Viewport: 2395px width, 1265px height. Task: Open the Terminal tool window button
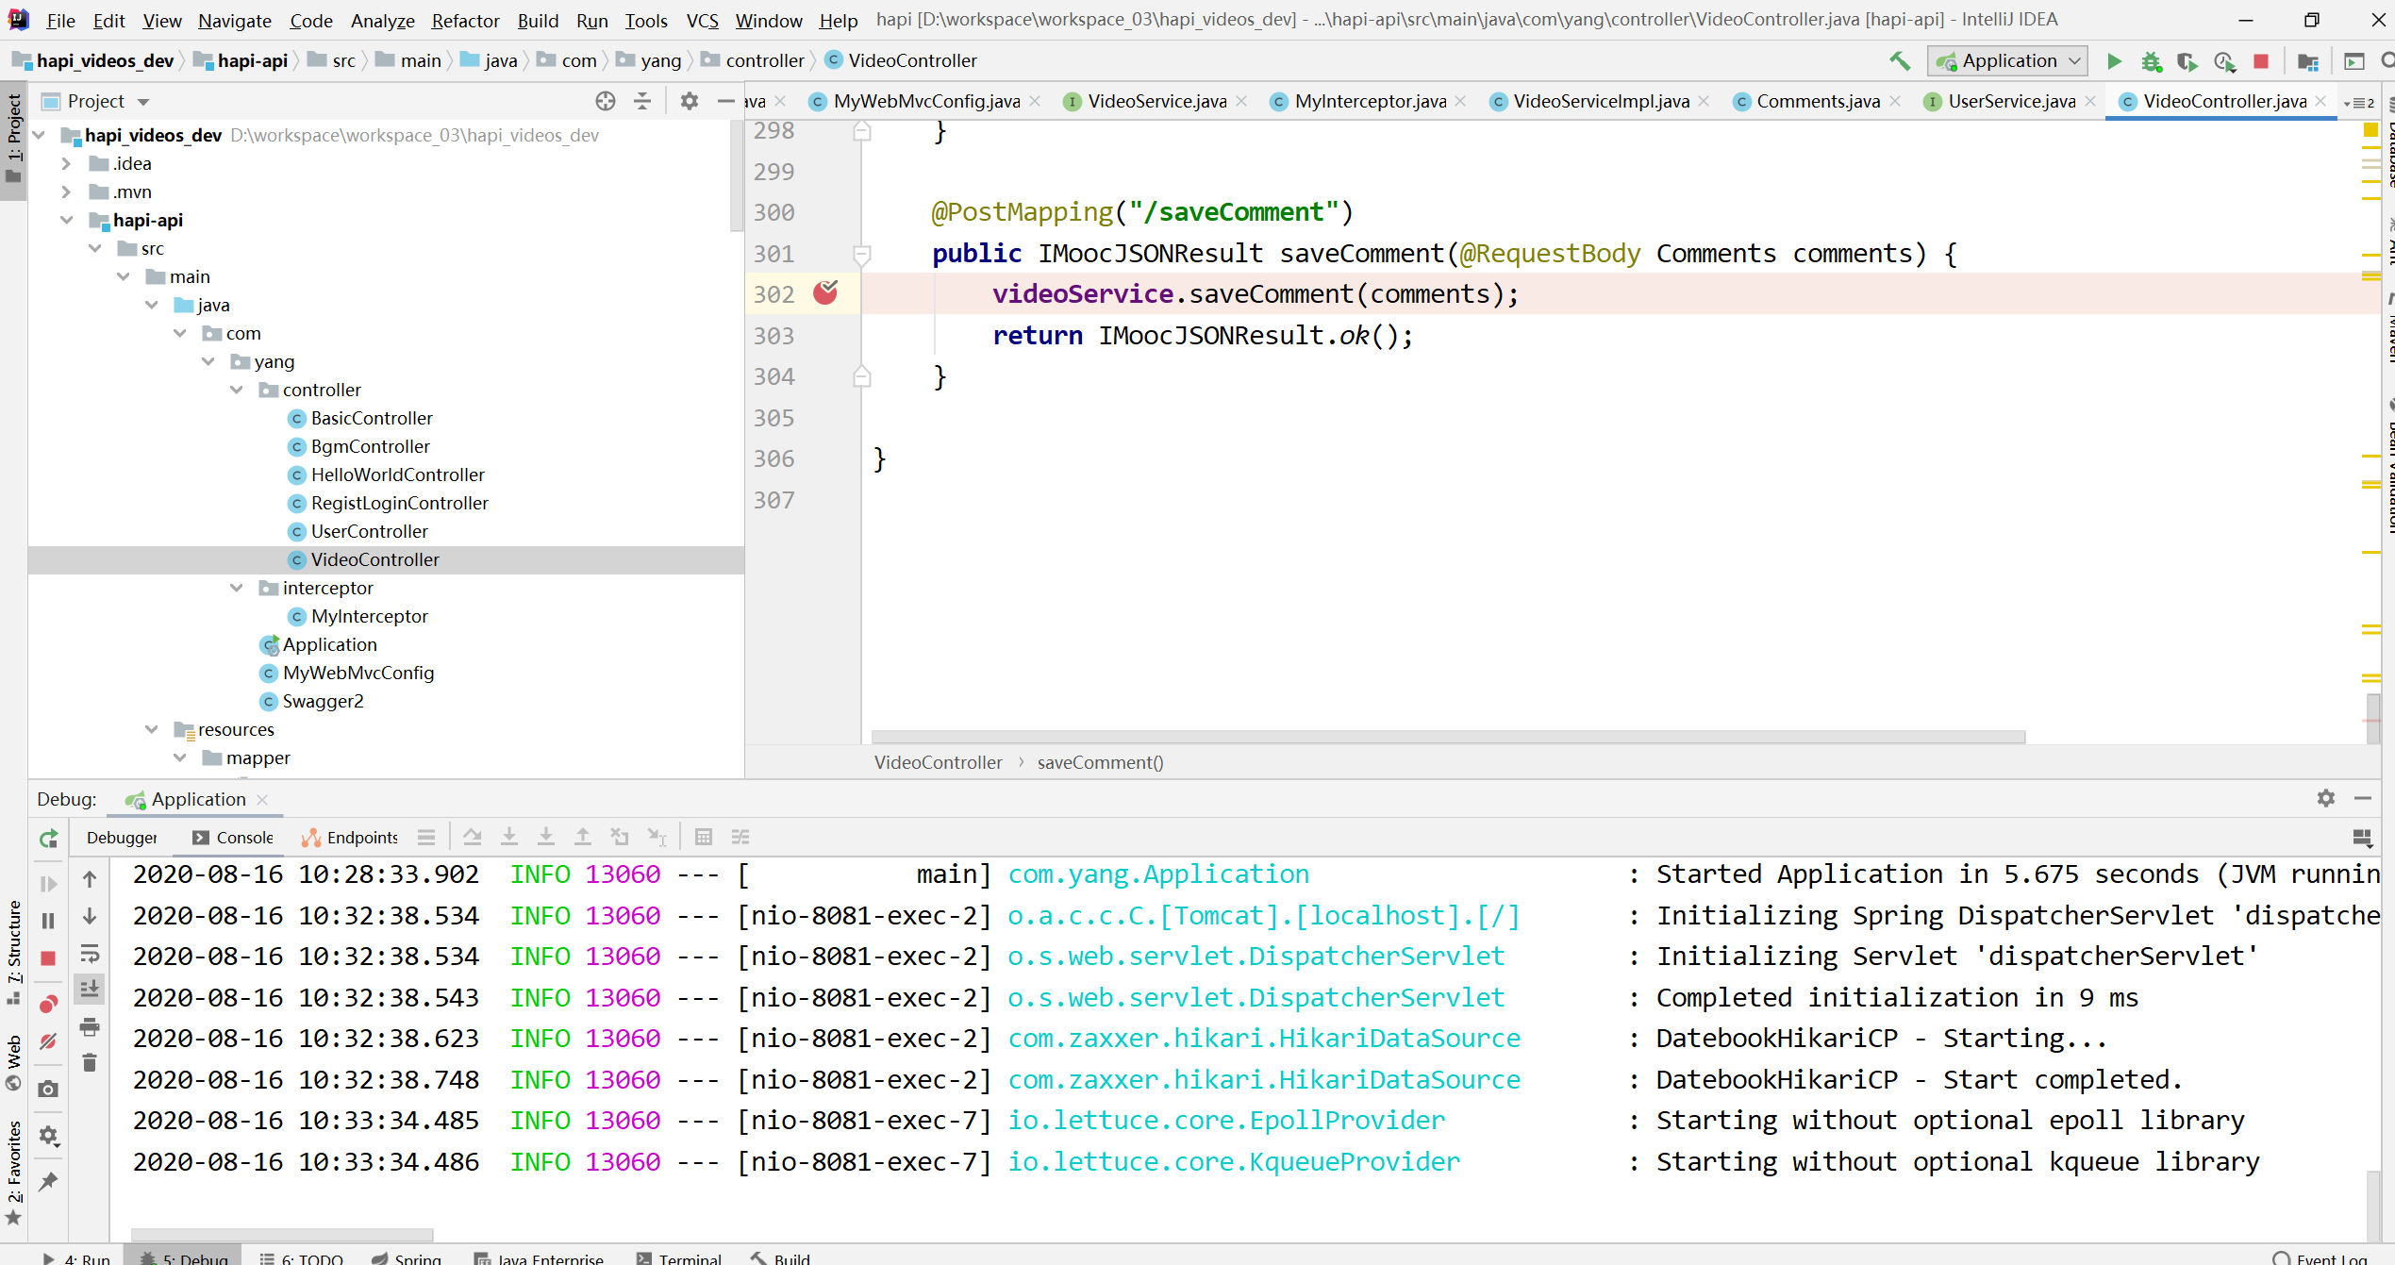[x=679, y=1257]
